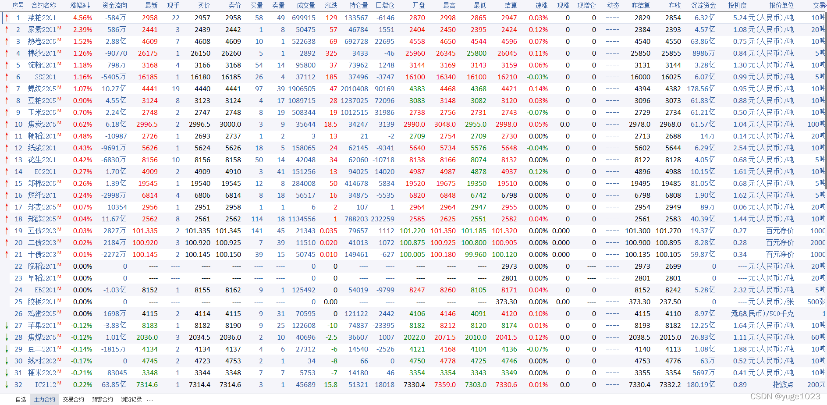This screenshot has width=827, height=405.
Task: Select the SS2201 contract row
Action: pos(413,77)
